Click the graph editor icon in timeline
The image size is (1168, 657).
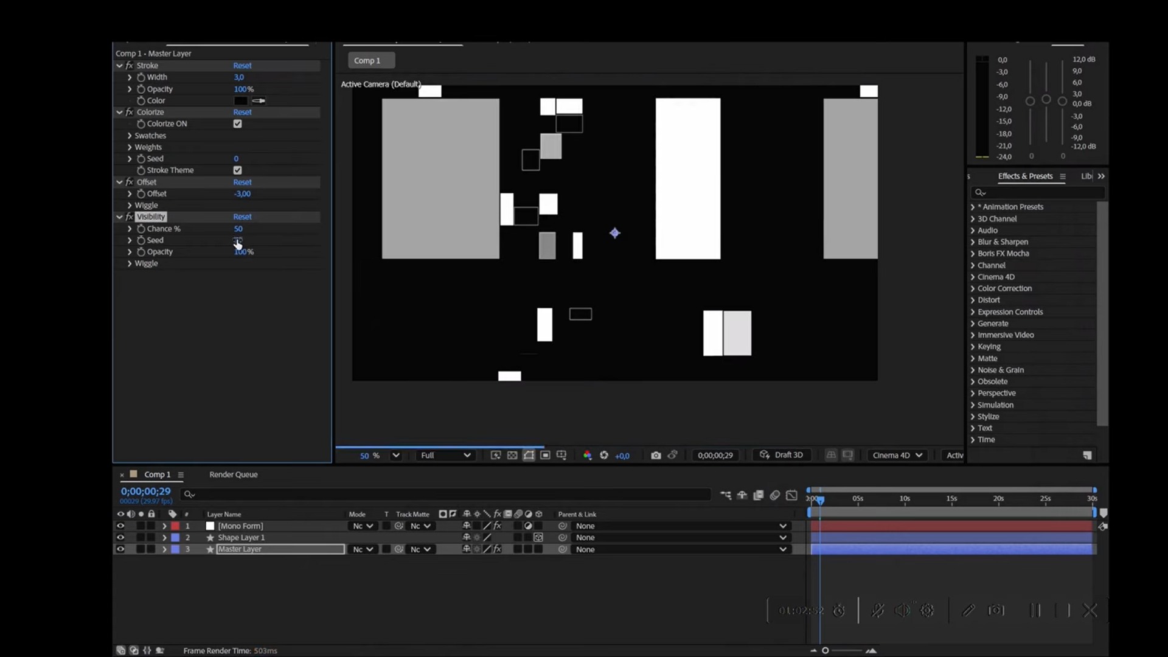click(x=791, y=495)
